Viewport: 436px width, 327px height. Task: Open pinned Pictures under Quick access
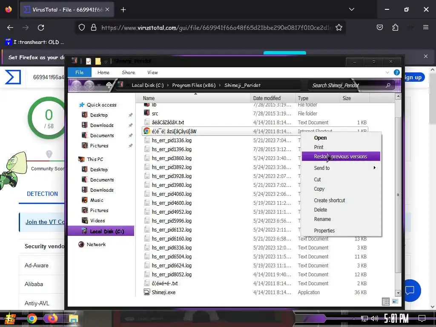pyautogui.click(x=99, y=146)
